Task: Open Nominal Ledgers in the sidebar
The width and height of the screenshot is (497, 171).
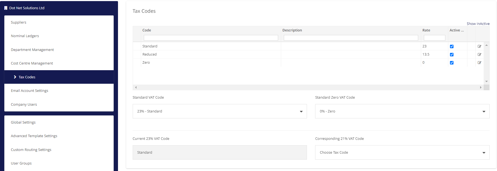Action: (25, 36)
